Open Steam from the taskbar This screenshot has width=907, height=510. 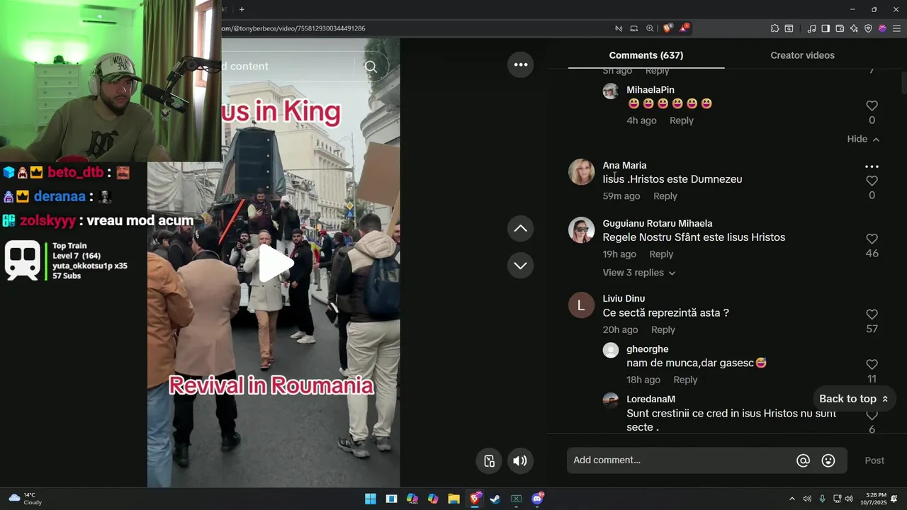(x=495, y=499)
